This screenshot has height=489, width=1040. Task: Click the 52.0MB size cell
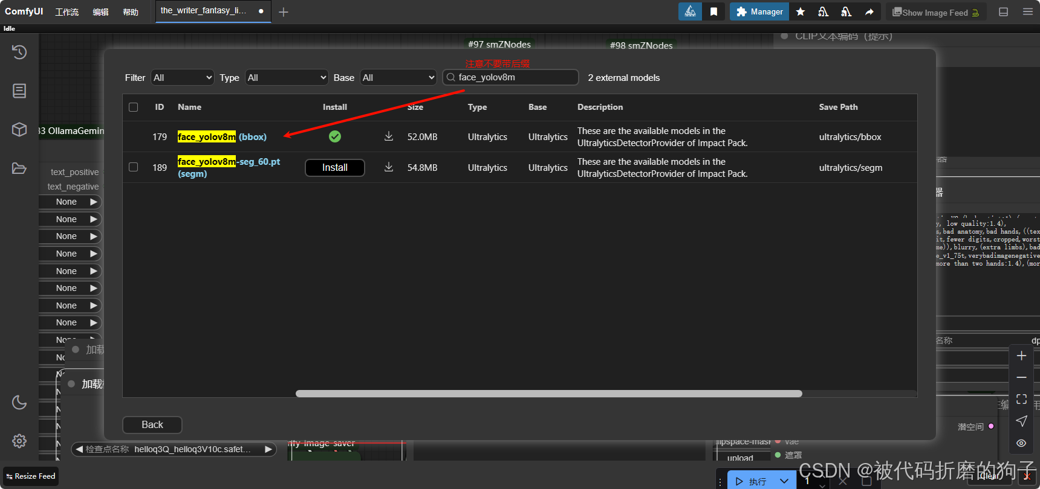[422, 136]
